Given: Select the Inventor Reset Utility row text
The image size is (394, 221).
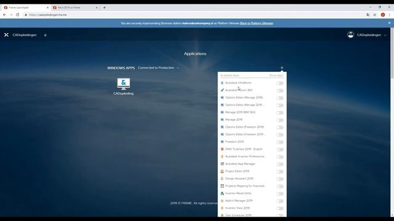Looking at the screenshot, I should tap(238, 193).
